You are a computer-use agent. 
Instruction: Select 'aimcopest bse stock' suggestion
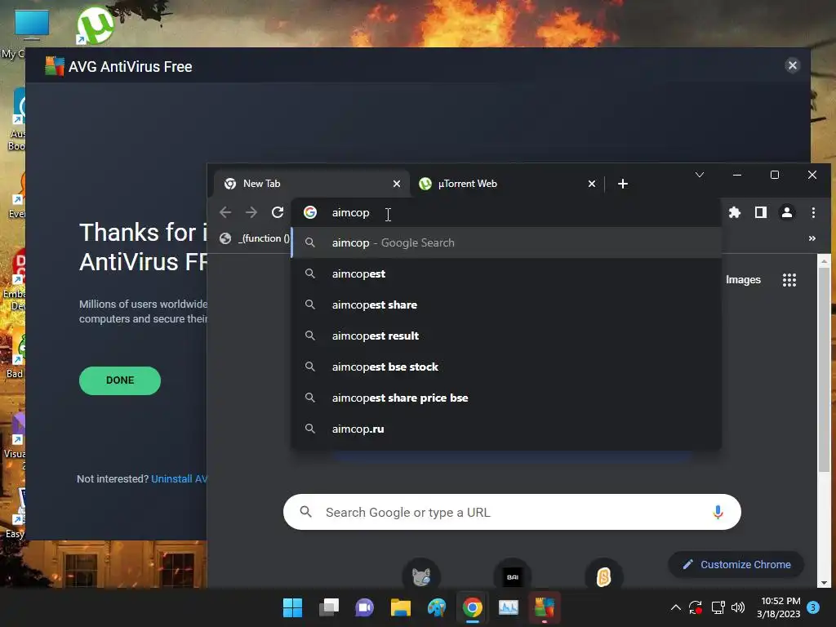pyautogui.click(x=506, y=367)
